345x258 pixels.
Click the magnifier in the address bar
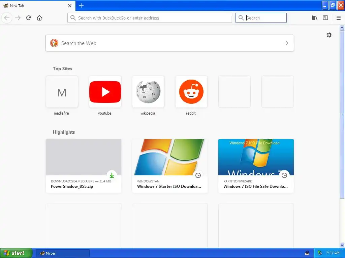(73, 18)
